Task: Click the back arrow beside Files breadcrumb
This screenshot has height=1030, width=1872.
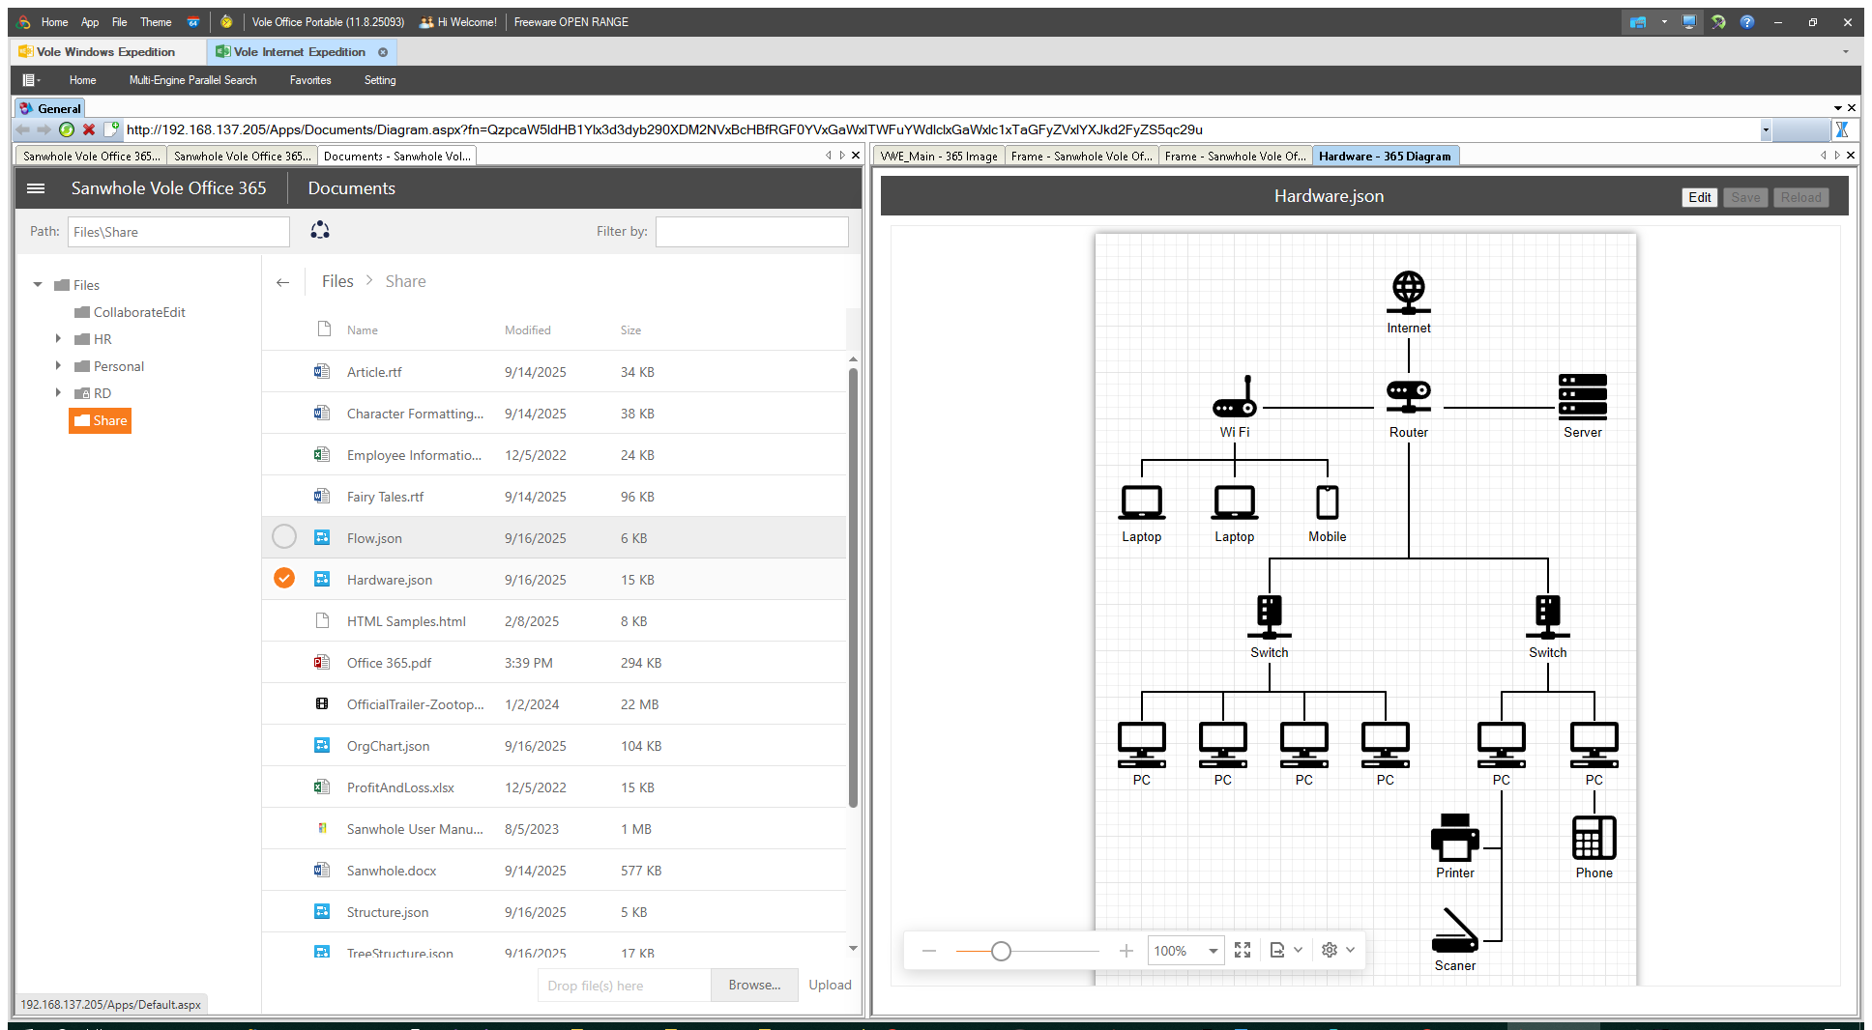Action: click(x=282, y=282)
